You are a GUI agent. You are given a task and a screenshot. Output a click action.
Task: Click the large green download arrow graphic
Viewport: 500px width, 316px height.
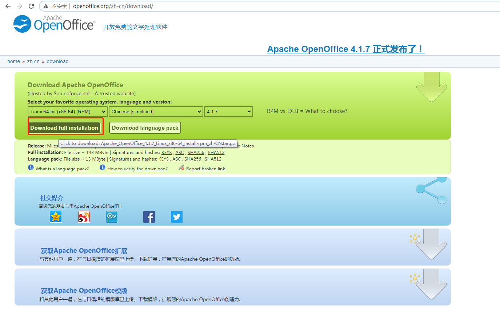tap(431, 87)
